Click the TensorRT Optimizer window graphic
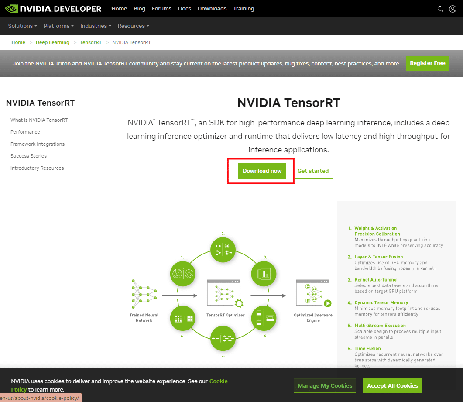The width and height of the screenshot is (463, 402). pyautogui.click(x=225, y=294)
